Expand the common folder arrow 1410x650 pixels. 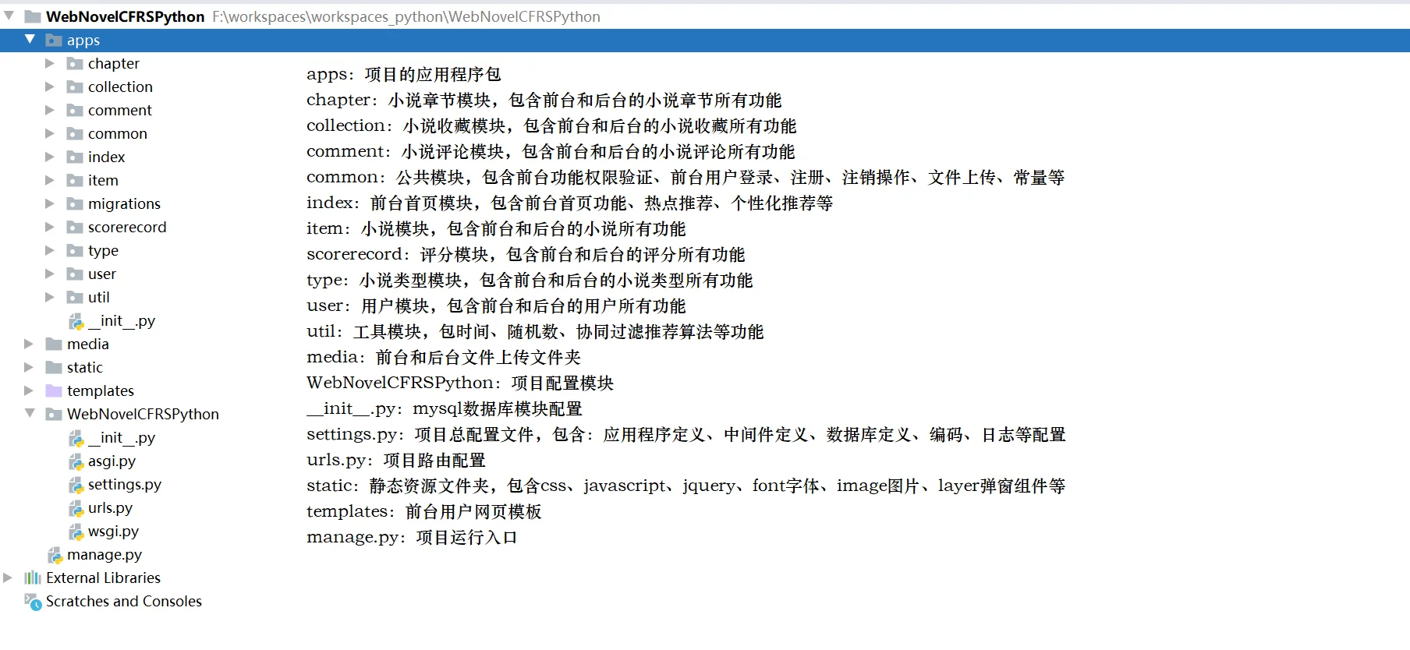click(50, 133)
